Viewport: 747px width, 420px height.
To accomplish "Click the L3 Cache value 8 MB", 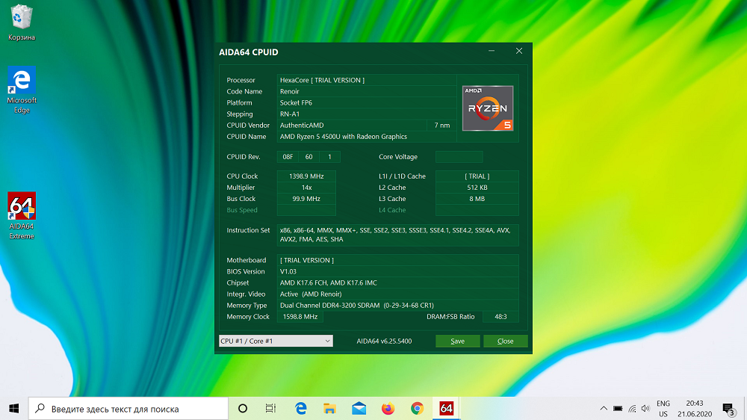I will coord(477,199).
